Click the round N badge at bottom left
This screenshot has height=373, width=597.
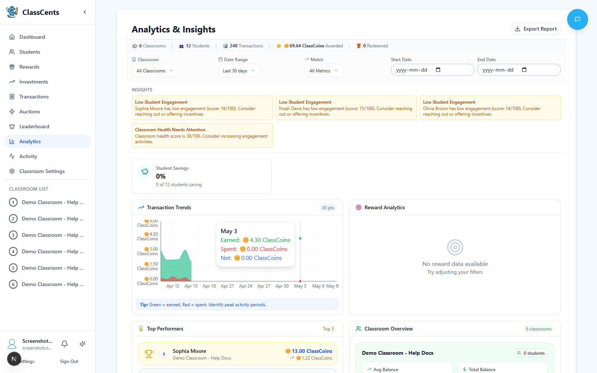(x=14, y=359)
